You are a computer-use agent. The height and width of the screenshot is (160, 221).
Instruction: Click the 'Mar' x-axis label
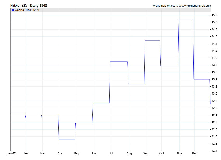coord(43,153)
